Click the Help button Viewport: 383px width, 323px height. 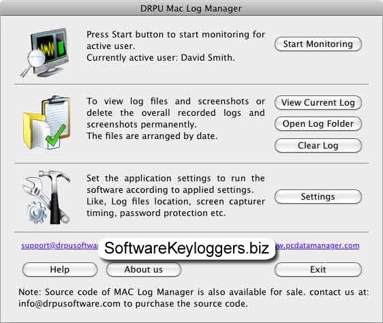click(60, 270)
